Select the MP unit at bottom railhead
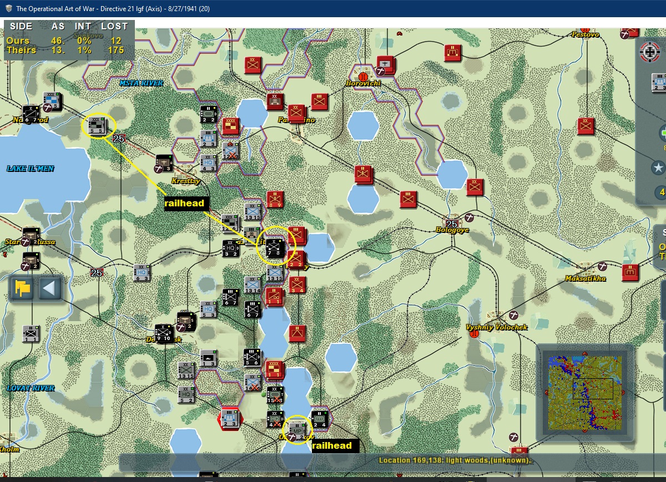 297,430
